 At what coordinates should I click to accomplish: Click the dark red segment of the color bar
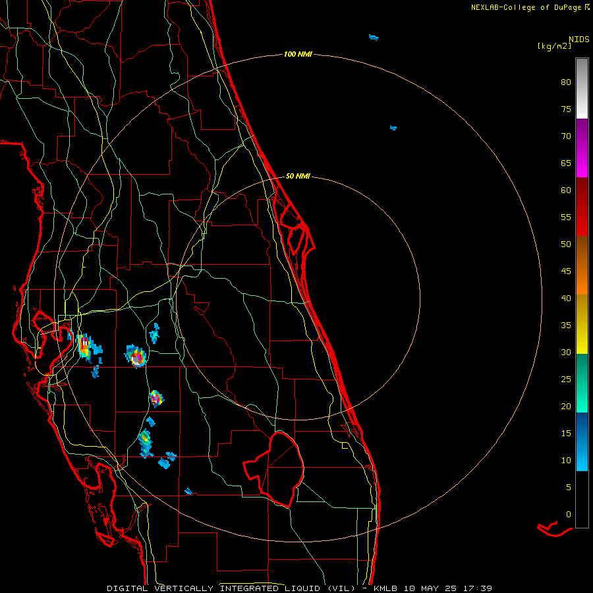pos(582,206)
